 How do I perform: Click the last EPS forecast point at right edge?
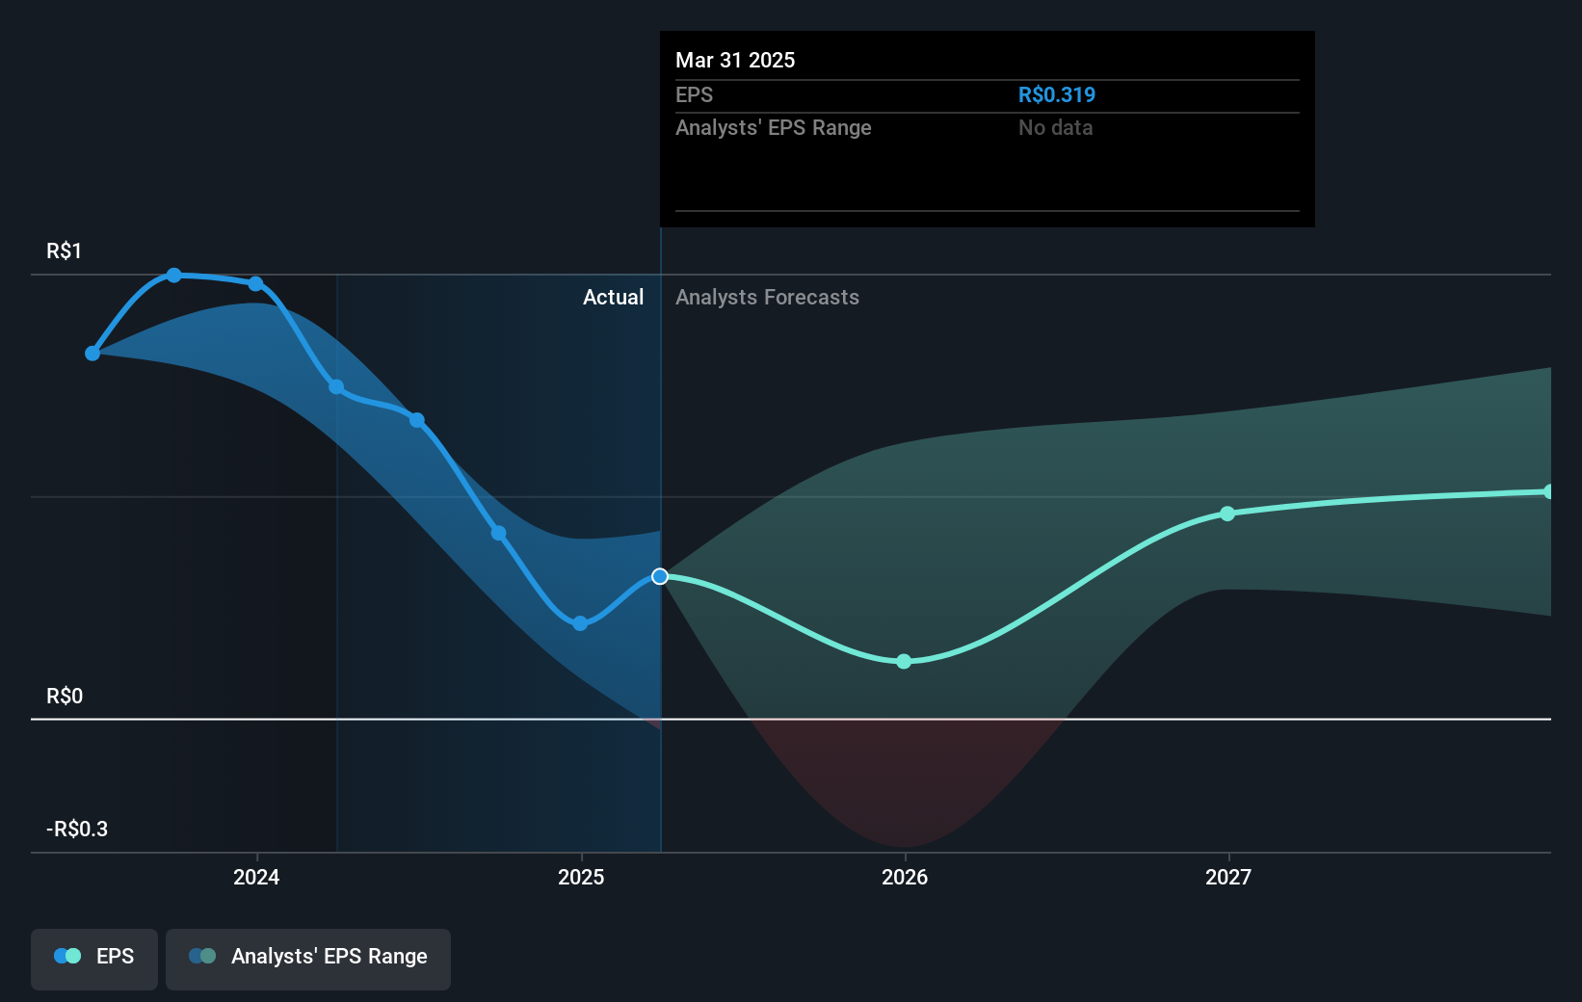tap(1548, 491)
